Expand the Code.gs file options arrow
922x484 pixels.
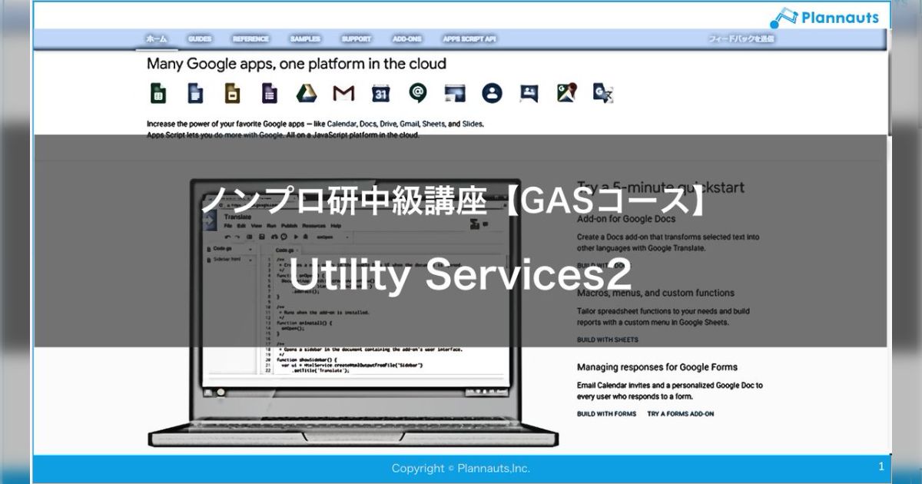[251, 247]
